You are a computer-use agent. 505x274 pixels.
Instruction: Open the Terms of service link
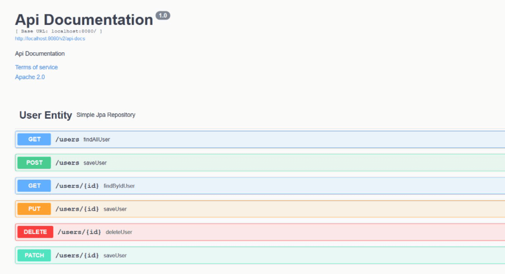(36, 67)
